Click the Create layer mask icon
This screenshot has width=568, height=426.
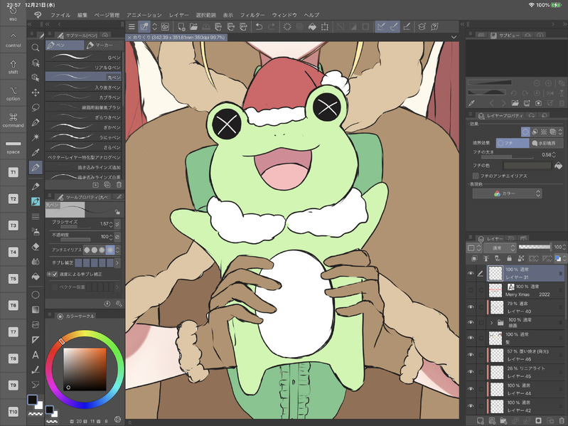(x=538, y=420)
